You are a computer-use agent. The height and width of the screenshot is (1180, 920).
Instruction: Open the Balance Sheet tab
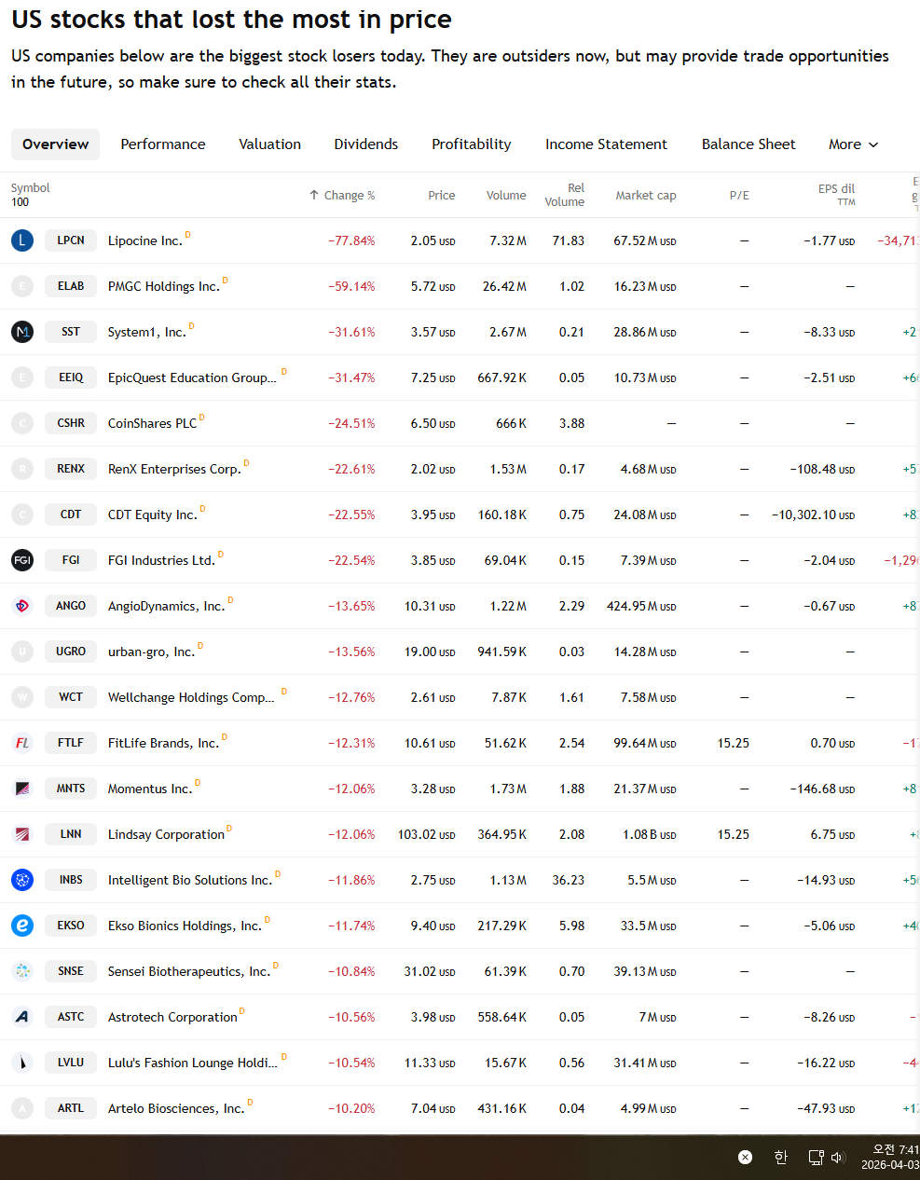pos(748,144)
